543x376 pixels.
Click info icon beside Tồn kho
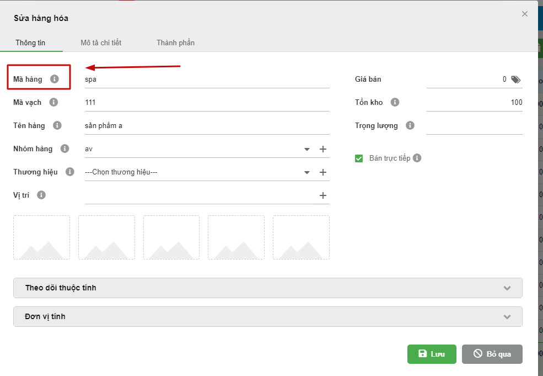[395, 102]
